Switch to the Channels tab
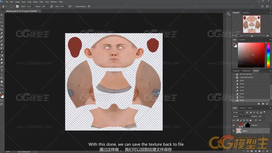The width and height of the screenshot is (272, 153). (242, 108)
